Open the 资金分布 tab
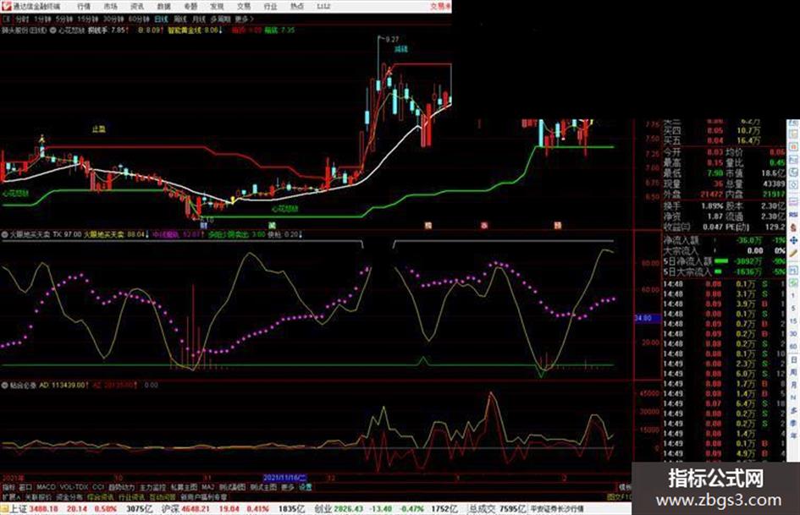800x515 pixels. pyautogui.click(x=69, y=496)
